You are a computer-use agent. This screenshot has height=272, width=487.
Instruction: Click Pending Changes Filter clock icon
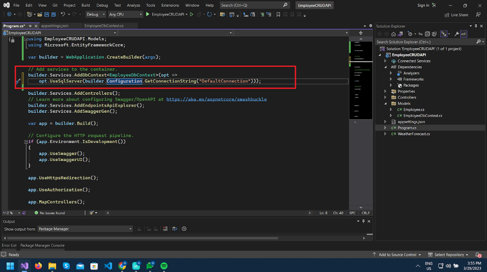(410, 34)
